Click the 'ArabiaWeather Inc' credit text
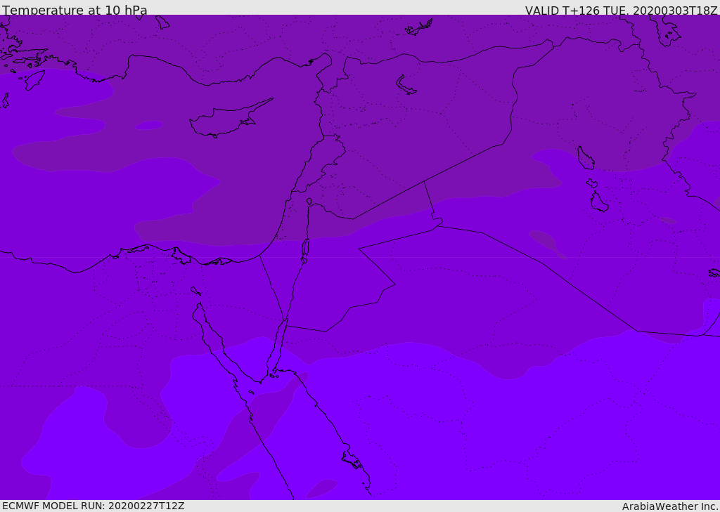The image size is (720, 512). (x=669, y=506)
